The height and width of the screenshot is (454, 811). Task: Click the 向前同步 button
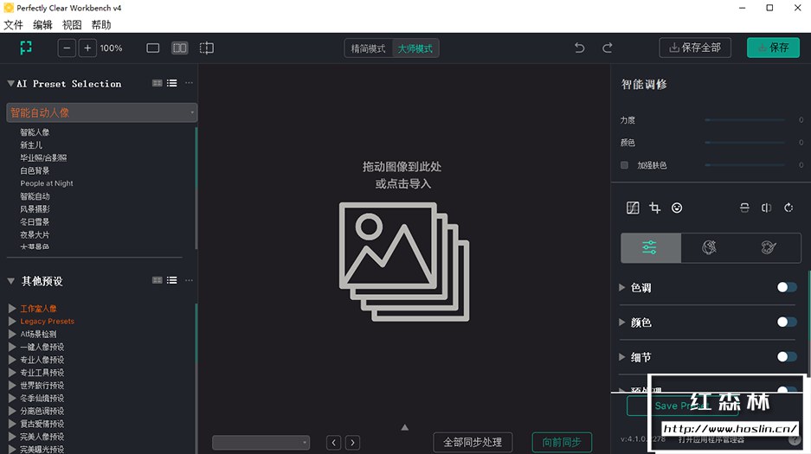(562, 442)
